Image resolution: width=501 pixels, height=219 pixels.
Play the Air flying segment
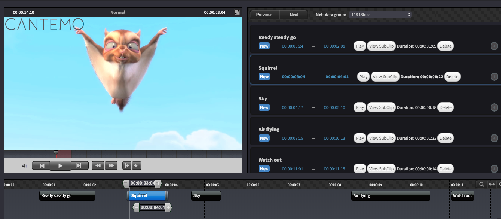(x=360, y=138)
